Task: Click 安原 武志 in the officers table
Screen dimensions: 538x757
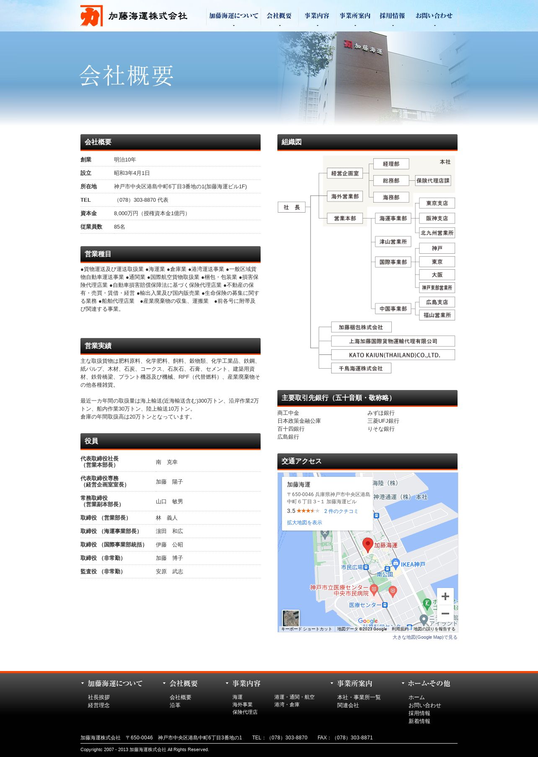Action: pyautogui.click(x=169, y=572)
